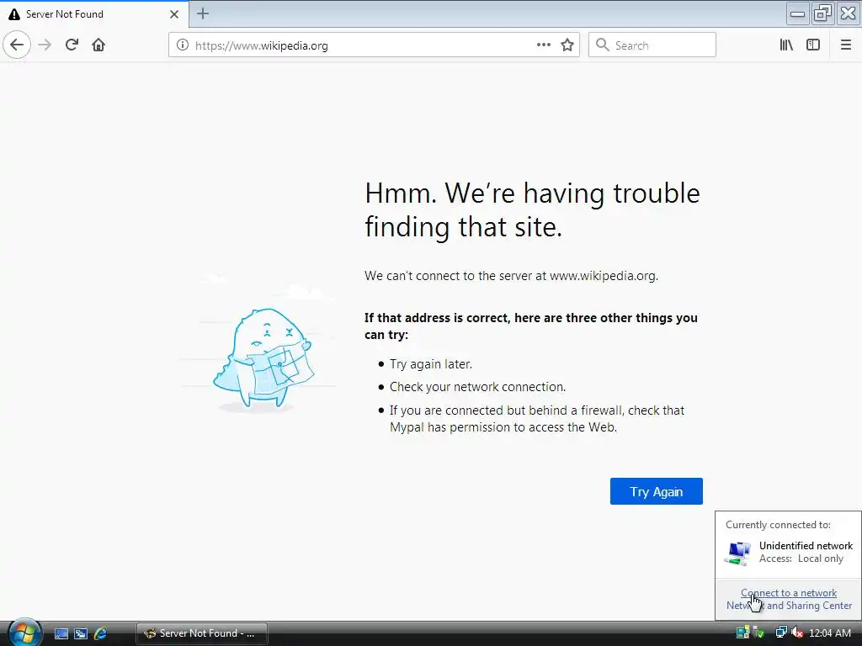
Task: Click the Search box
Action: (652, 45)
